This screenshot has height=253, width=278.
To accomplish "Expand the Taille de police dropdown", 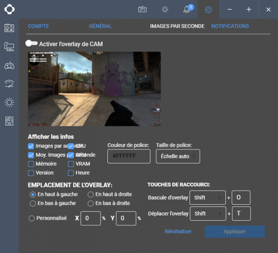I will 178,156.
